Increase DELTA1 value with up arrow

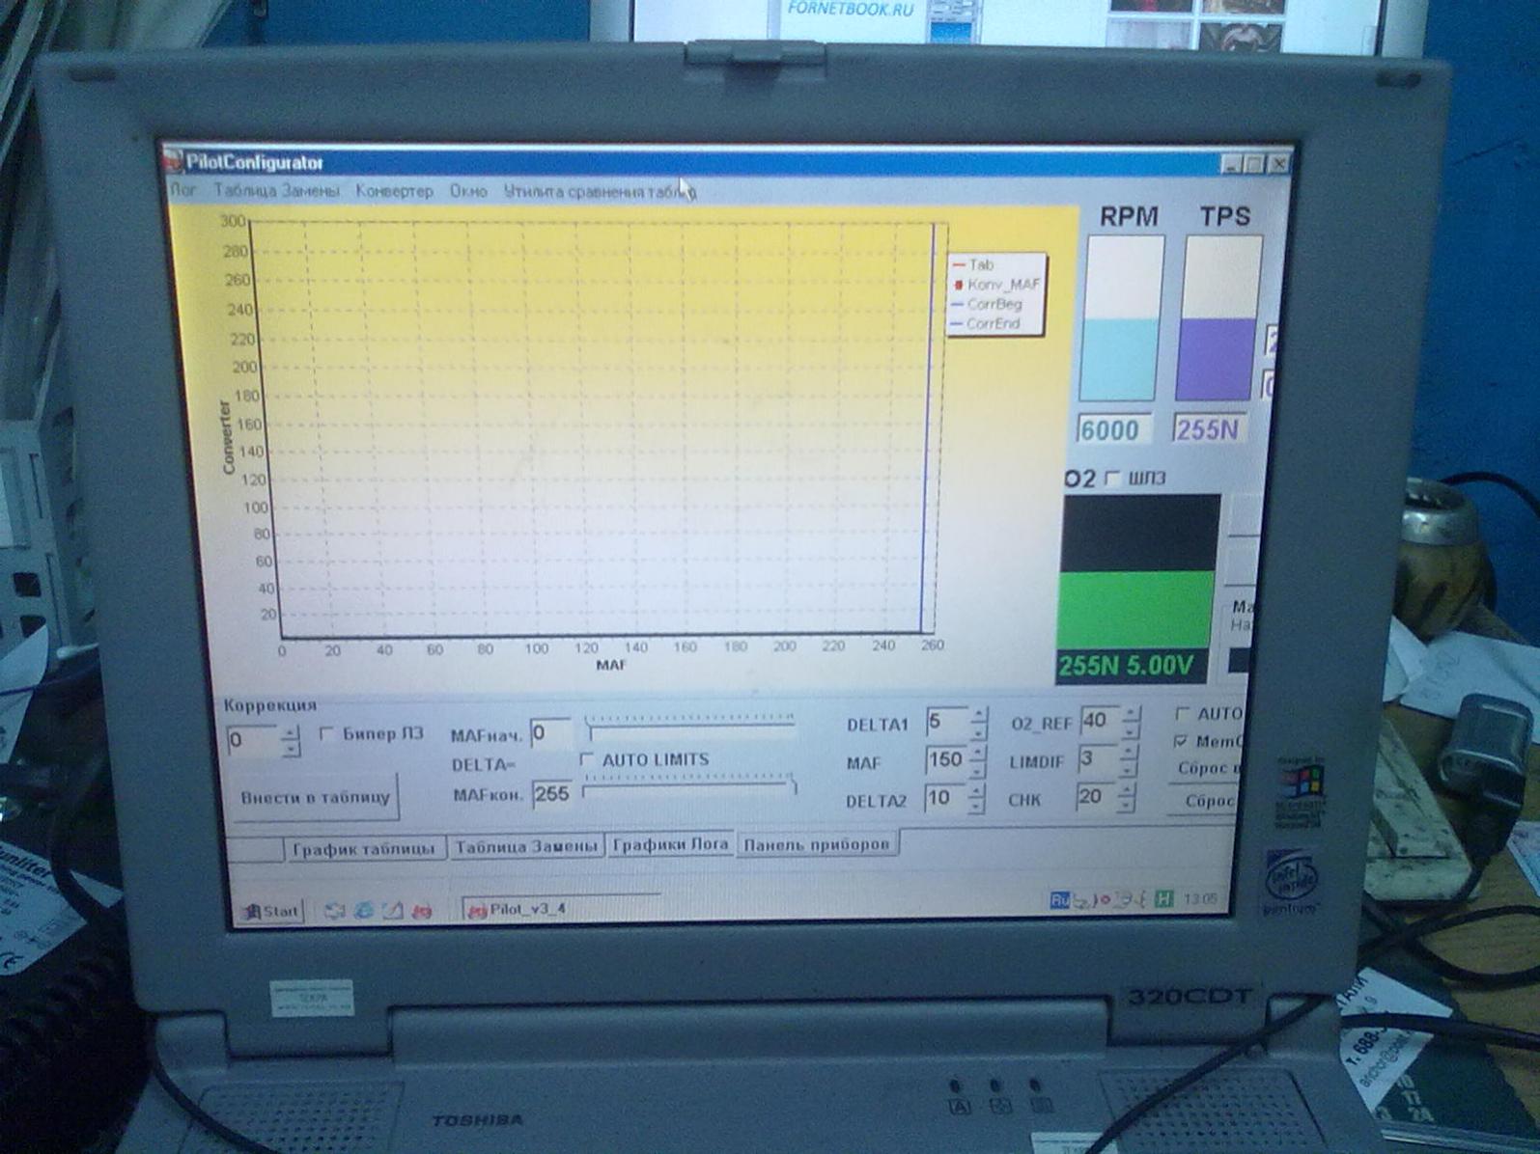(978, 715)
